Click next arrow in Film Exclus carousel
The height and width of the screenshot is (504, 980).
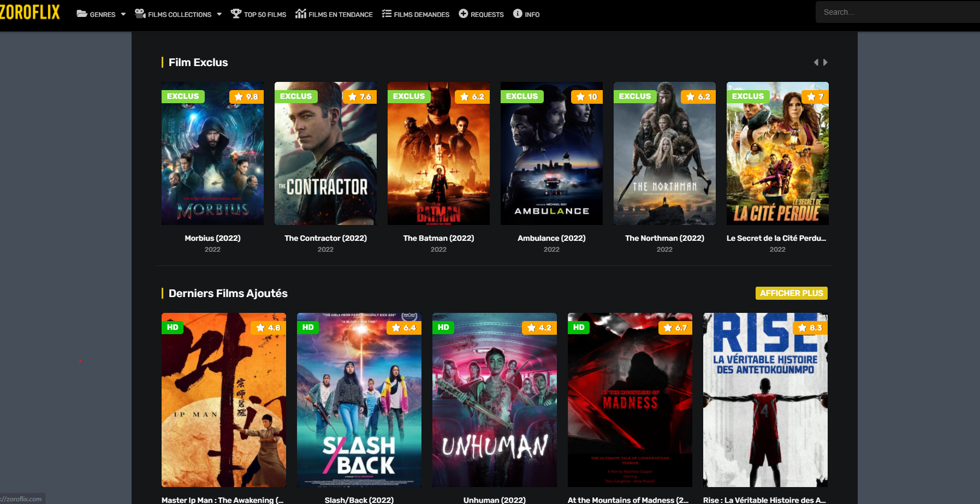[x=825, y=62]
